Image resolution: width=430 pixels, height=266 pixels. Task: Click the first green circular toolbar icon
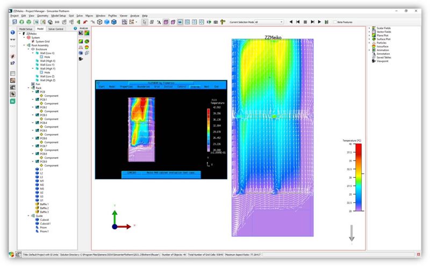21,22
